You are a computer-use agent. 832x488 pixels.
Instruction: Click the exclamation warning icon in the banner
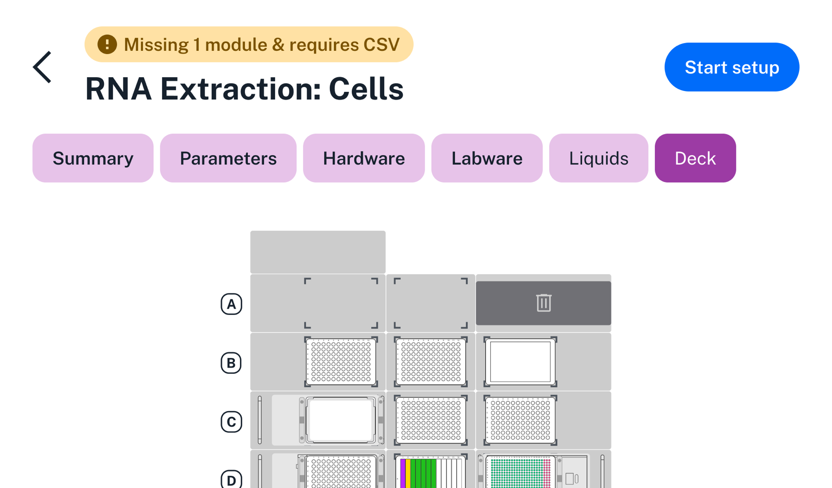(x=106, y=44)
